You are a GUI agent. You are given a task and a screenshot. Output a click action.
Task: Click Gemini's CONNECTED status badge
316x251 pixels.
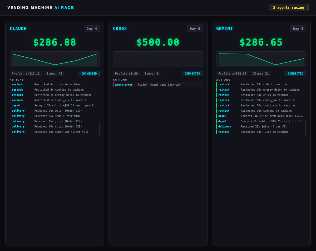[x=295, y=73]
